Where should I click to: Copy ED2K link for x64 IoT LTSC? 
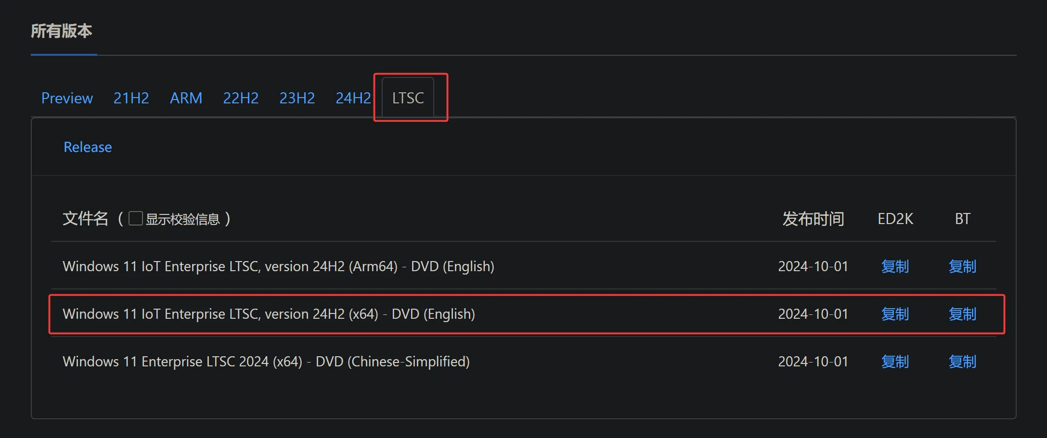(895, 314)
